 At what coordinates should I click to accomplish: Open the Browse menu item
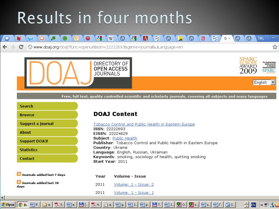[47, 115]
